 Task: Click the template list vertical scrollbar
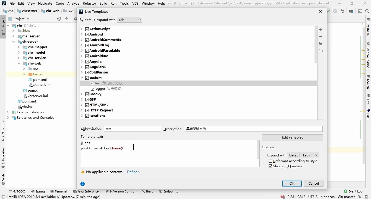point(316,44)
